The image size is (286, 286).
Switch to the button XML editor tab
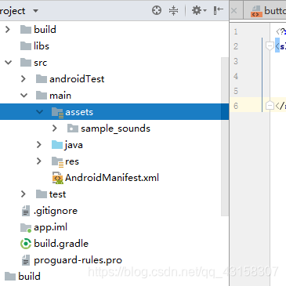pos(268,11)
